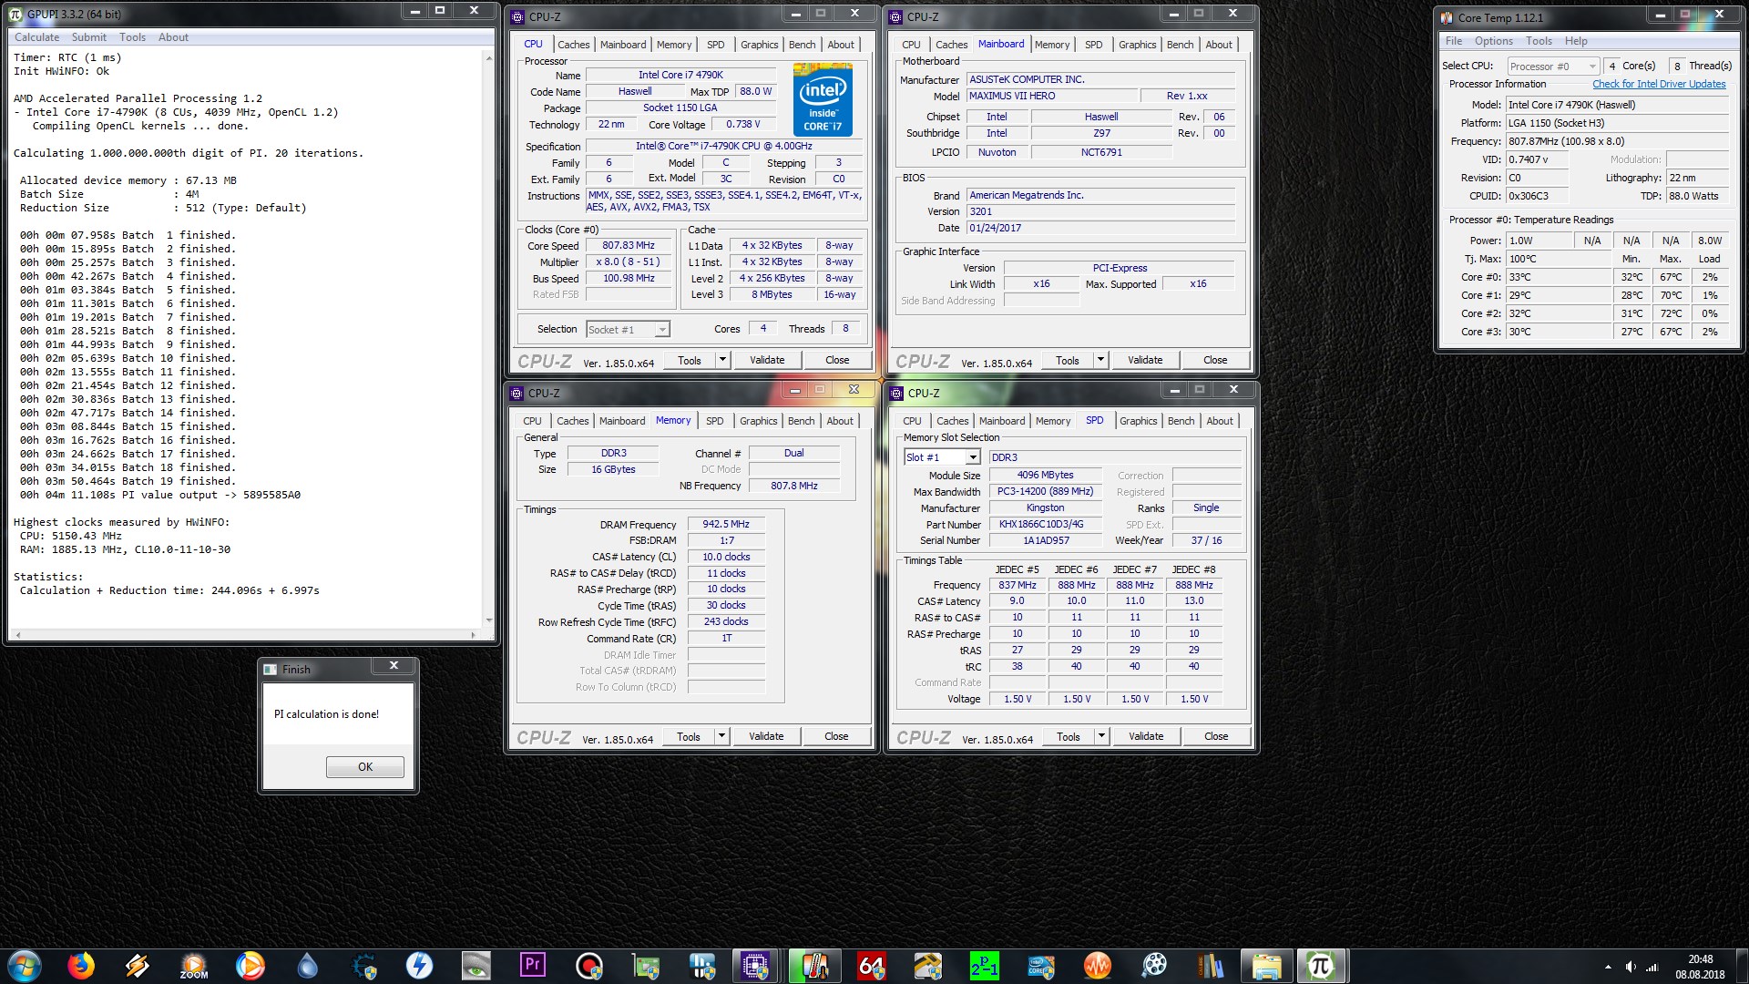This screenshot has height=984, width=1749.
Task: Open Winamp from the taskbar
Action: tap(138, 966)
